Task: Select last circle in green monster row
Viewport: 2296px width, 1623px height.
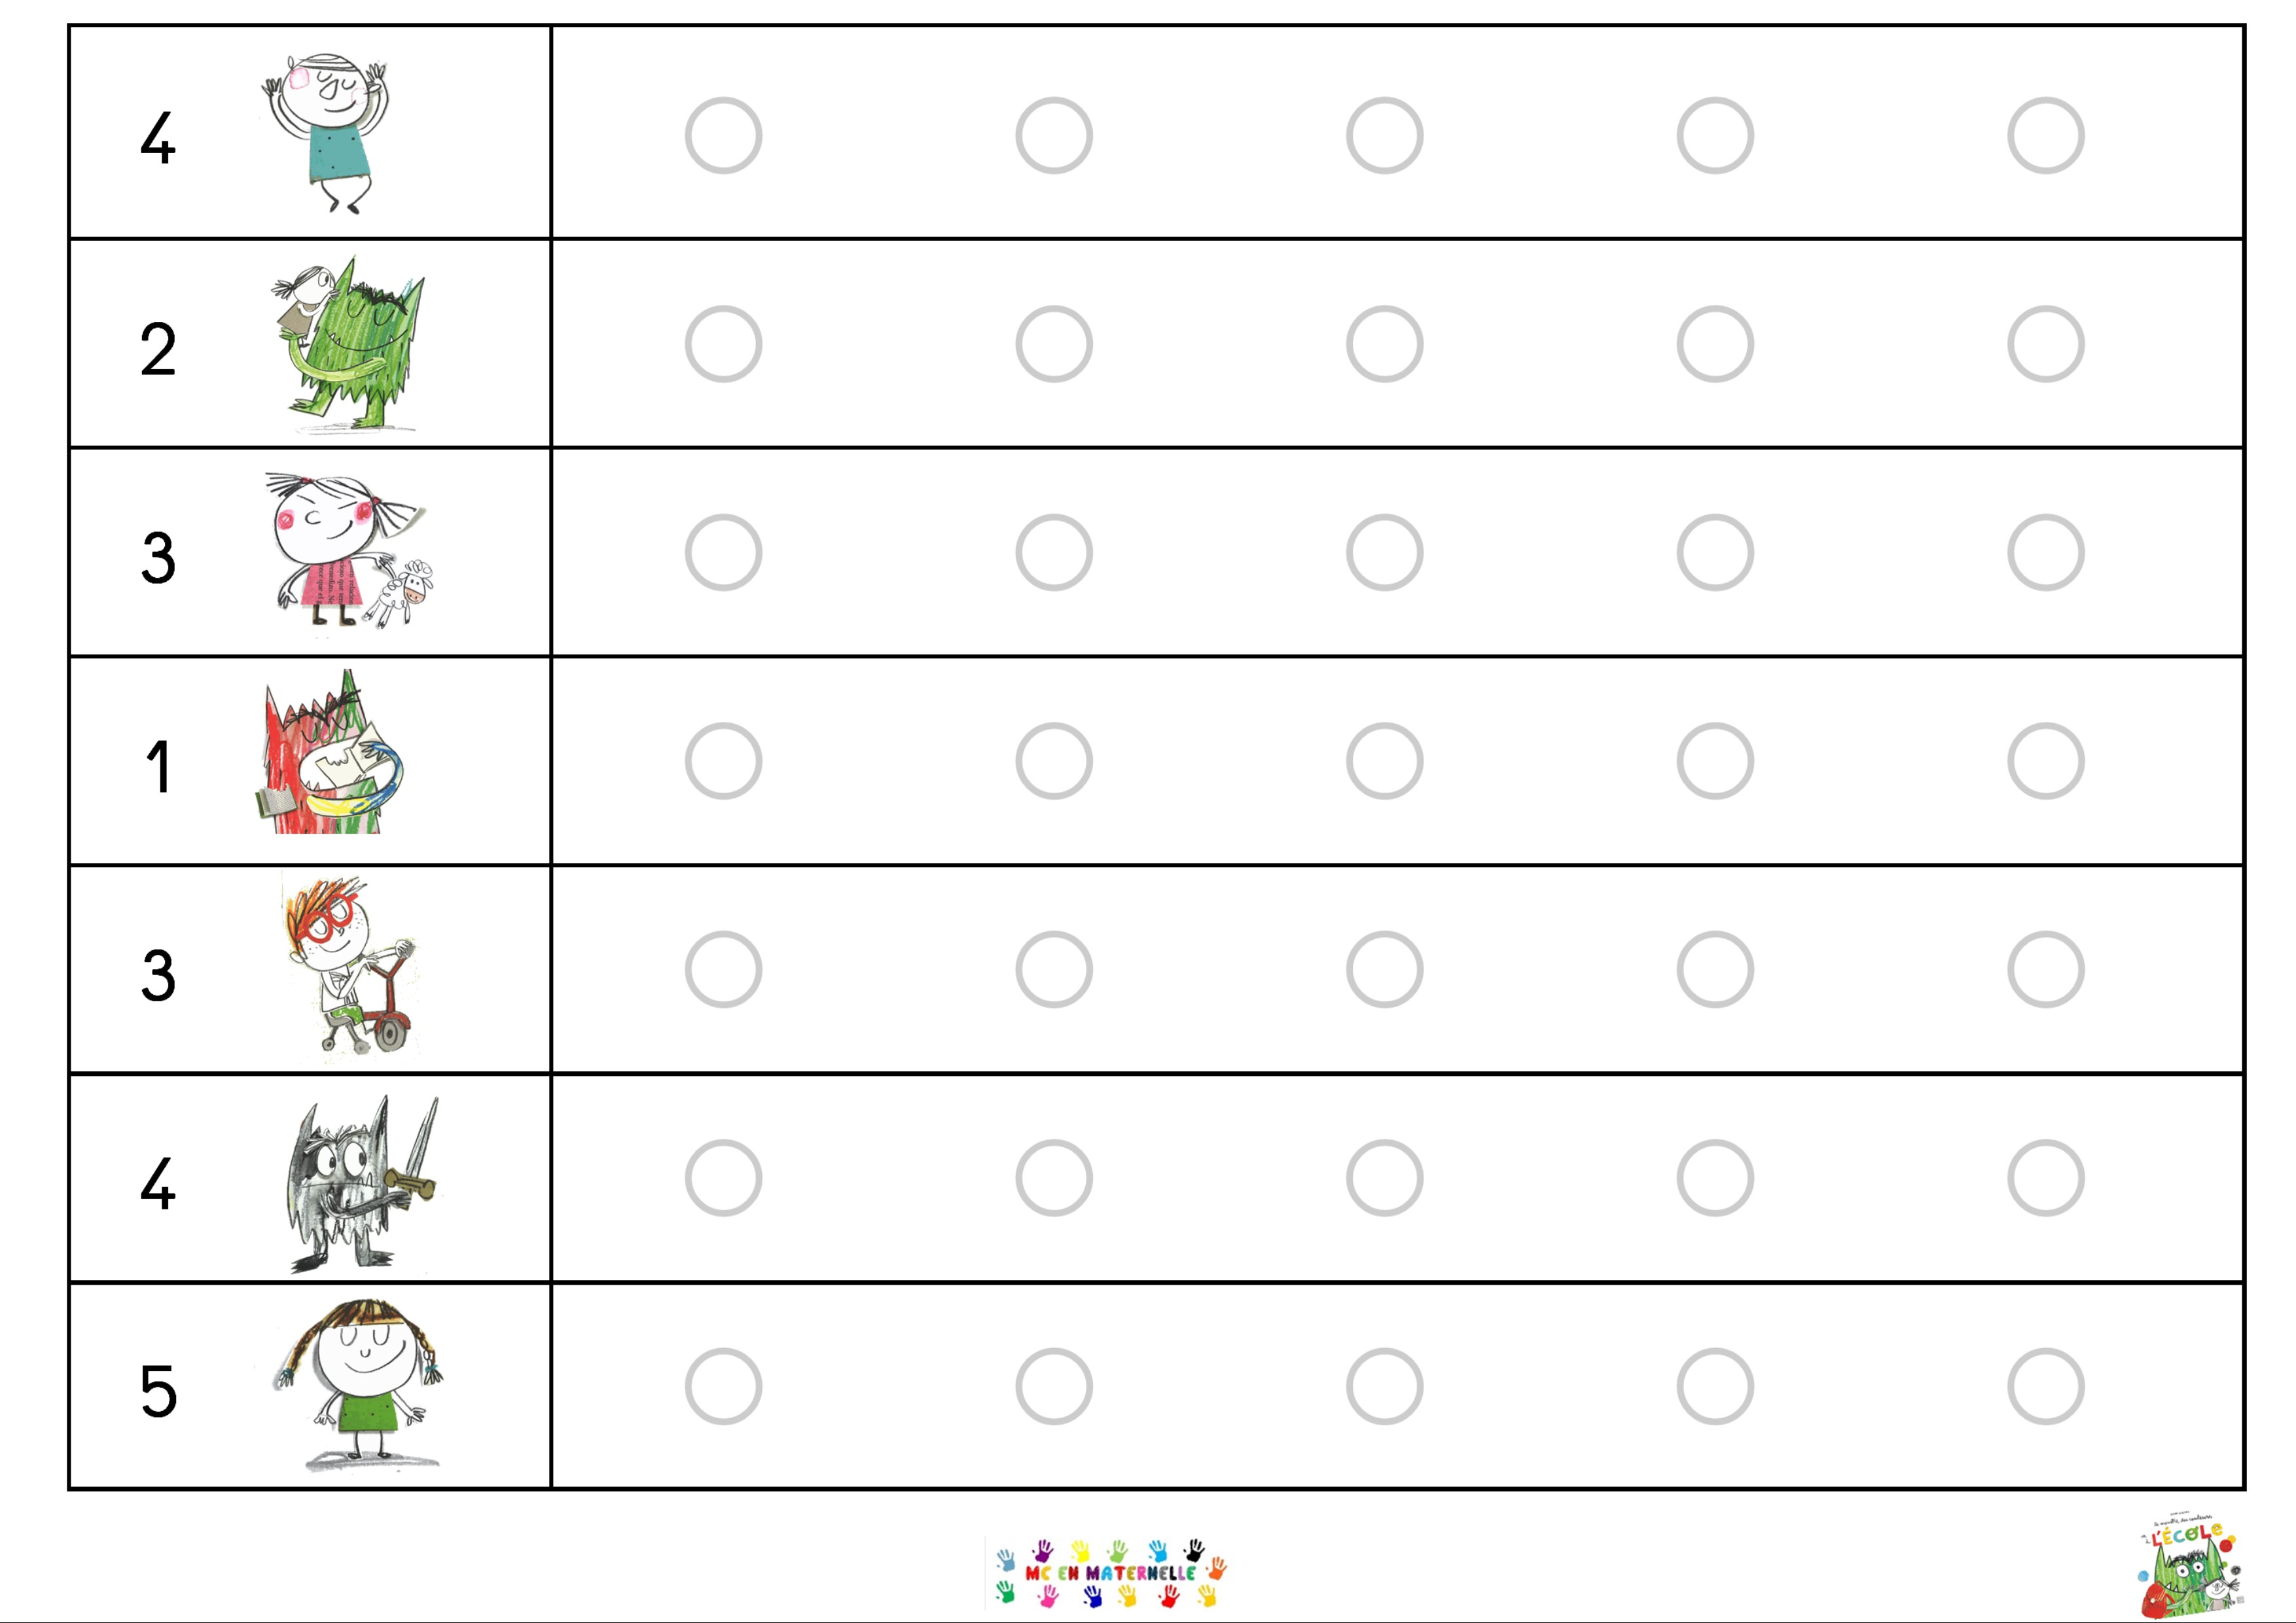Action: click(2046, 344)
